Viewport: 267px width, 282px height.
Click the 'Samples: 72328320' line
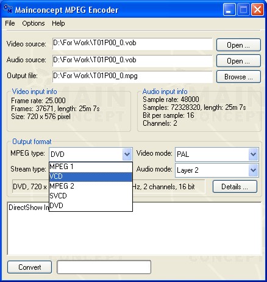click(194, 107)
